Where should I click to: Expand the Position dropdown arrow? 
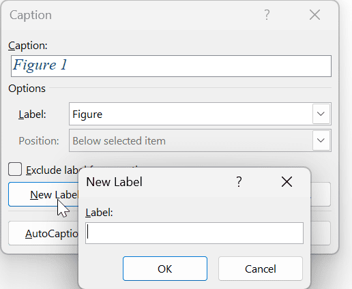pos(321,140)
